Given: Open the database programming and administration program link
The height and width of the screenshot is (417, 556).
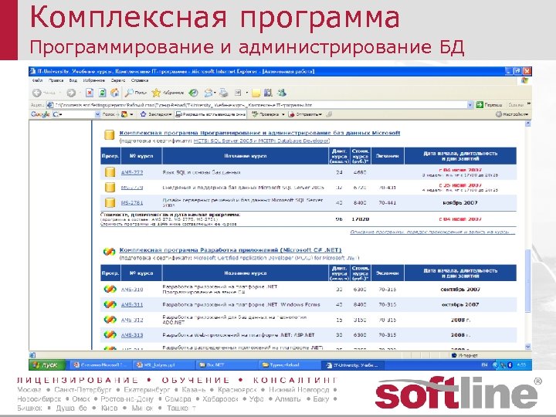Looking at the screenshot, I should tap(259, 133).
